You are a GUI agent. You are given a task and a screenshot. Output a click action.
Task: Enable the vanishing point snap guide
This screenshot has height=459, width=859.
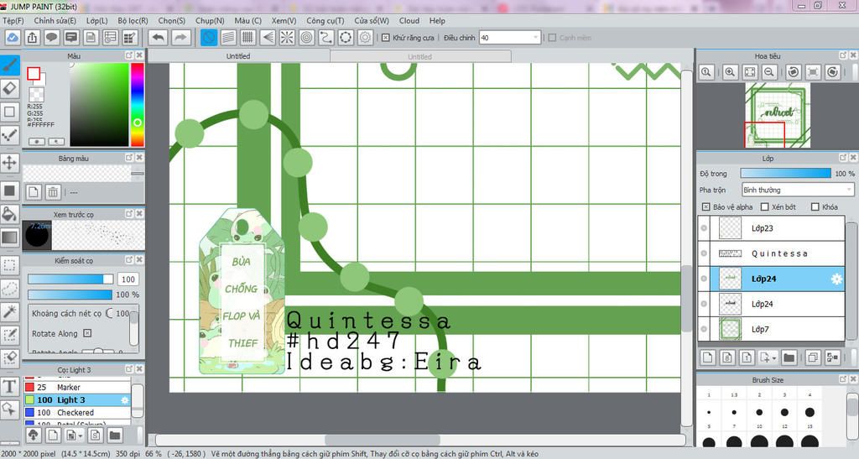click(268, 38)
